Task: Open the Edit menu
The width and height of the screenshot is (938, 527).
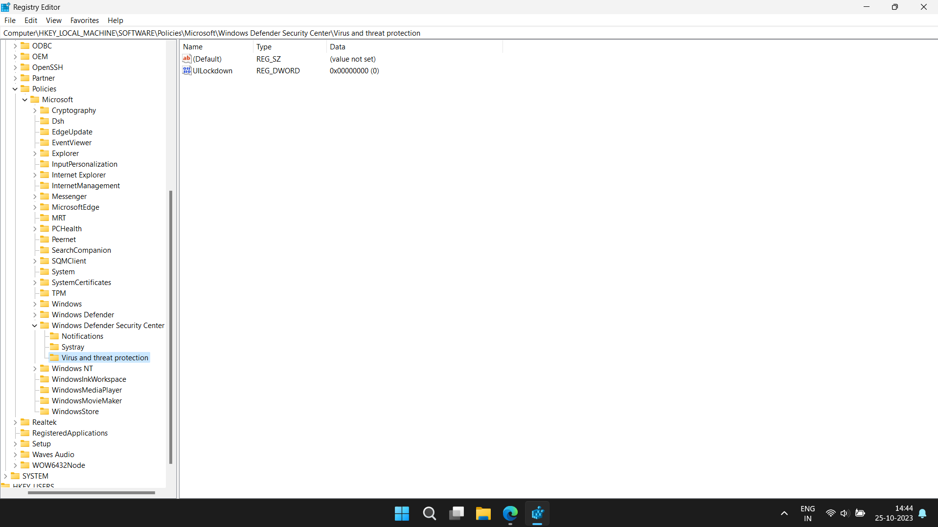Action: tap(30, 20)
